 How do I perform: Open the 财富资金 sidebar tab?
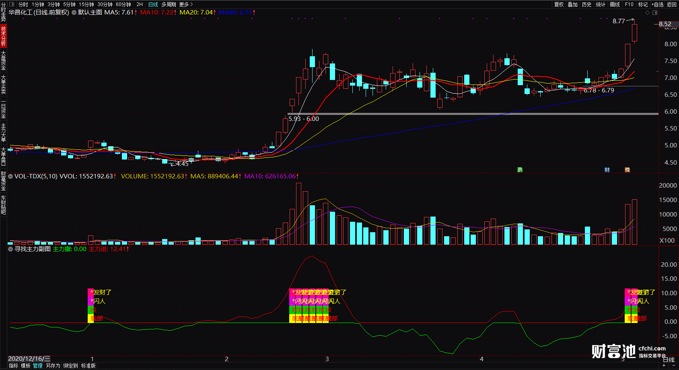coord(3,181)
